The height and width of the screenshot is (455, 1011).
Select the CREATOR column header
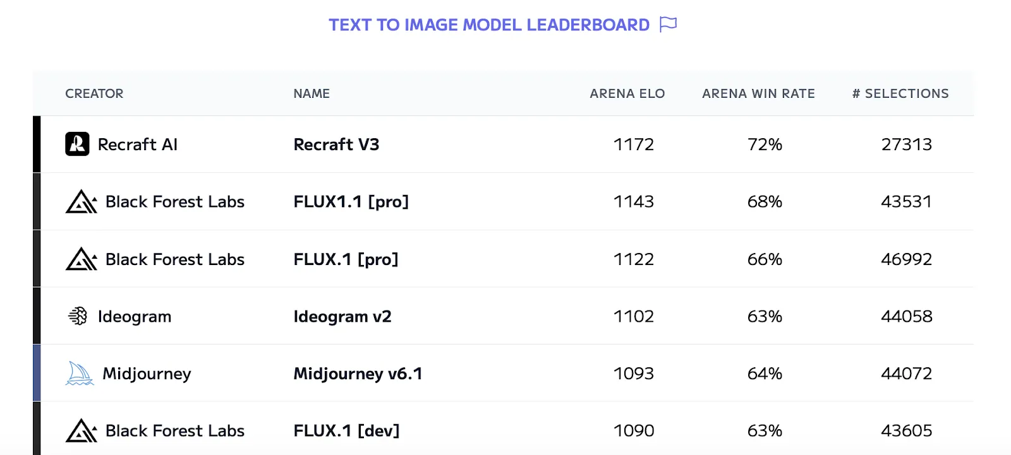pyautogui.click(x=94, y=93)
